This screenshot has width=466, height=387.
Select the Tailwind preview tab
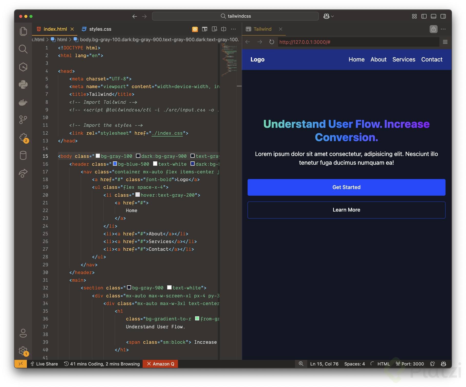(x=262, y=29)
